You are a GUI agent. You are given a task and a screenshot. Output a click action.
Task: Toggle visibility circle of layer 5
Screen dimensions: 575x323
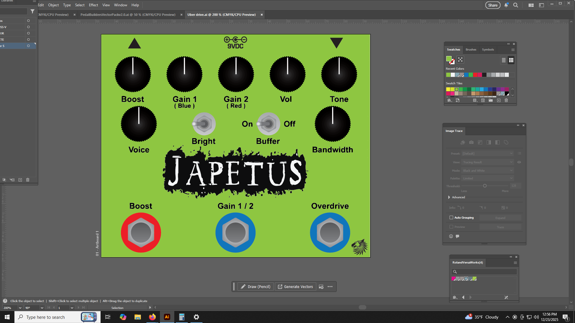coord(28,46)
